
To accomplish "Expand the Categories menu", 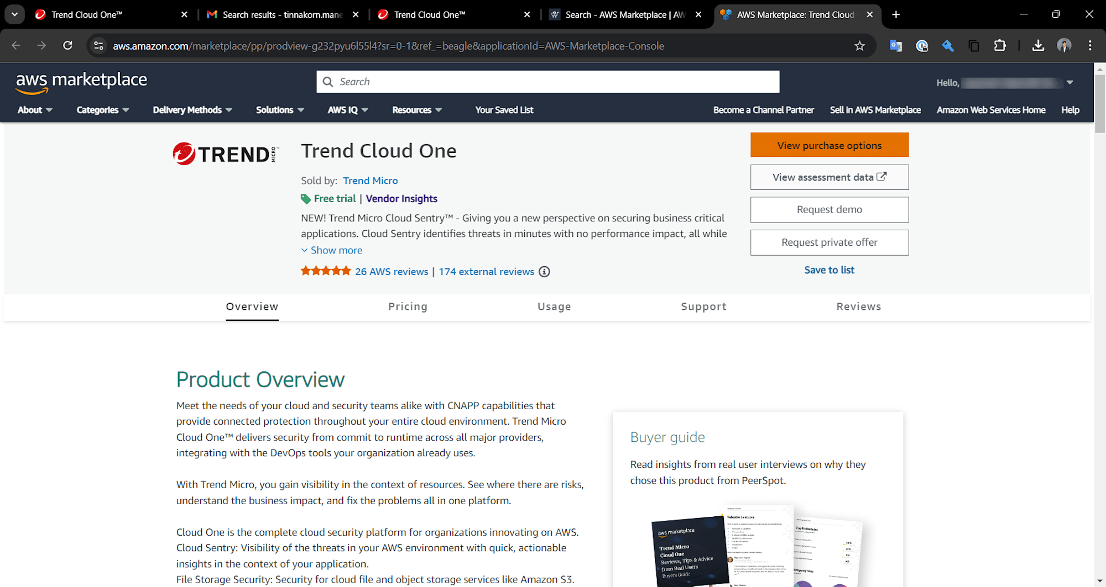I will (x=103, y=110).
